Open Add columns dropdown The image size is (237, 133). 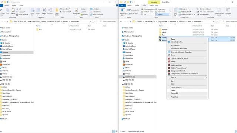pyautogui.click(x=185, y=12)
